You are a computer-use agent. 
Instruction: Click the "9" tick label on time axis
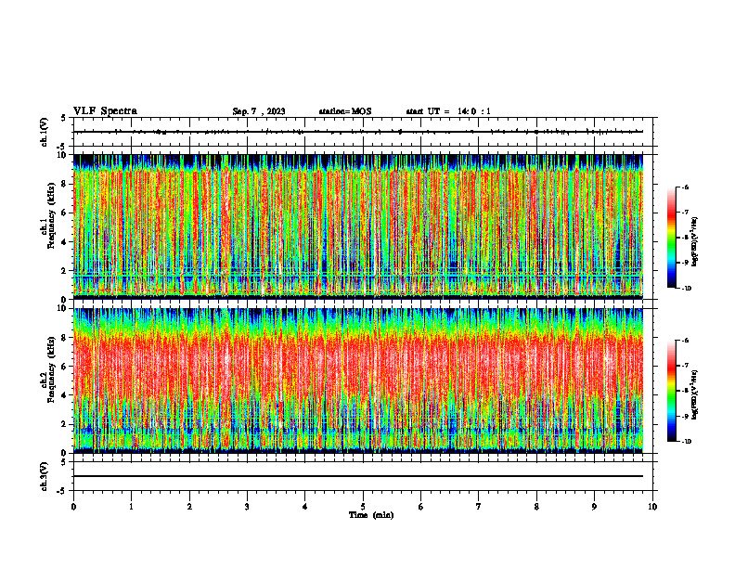[x=594, y=507]
